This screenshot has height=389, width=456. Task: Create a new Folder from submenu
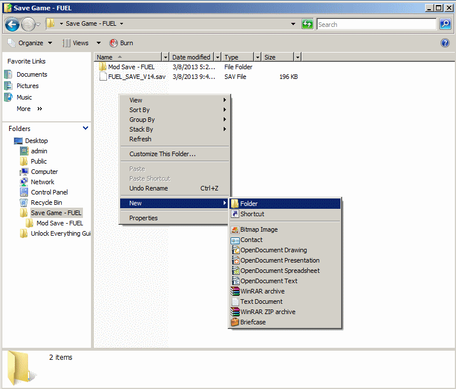285,204
